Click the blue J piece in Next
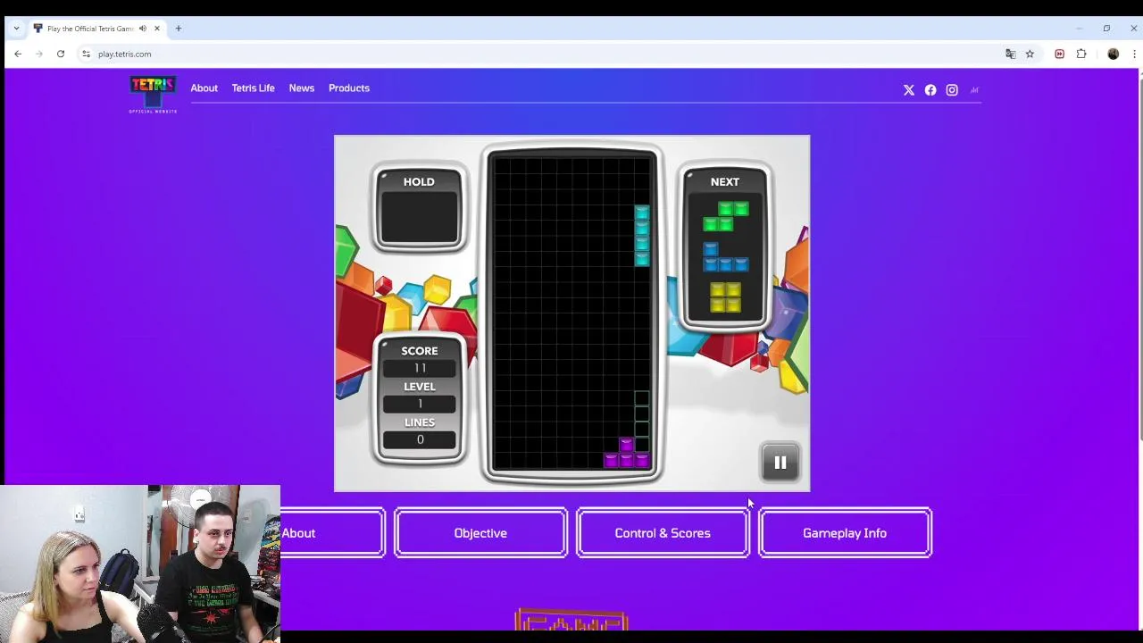The width and height of the screenshot is (1143, 643). tap(725, 256)
